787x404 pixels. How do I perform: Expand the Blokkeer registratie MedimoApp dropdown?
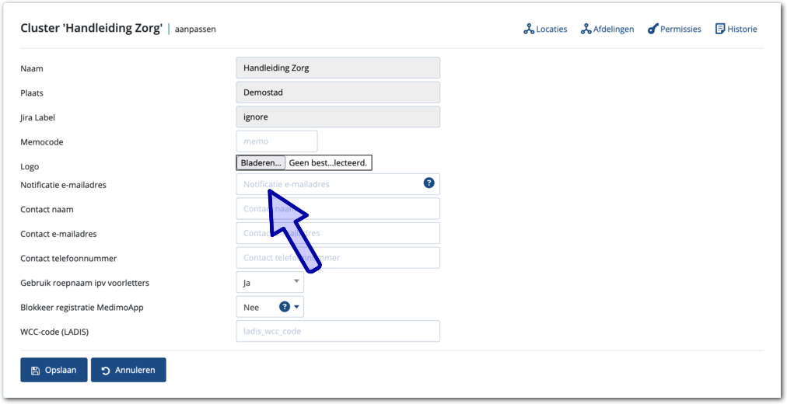point(296,307)
